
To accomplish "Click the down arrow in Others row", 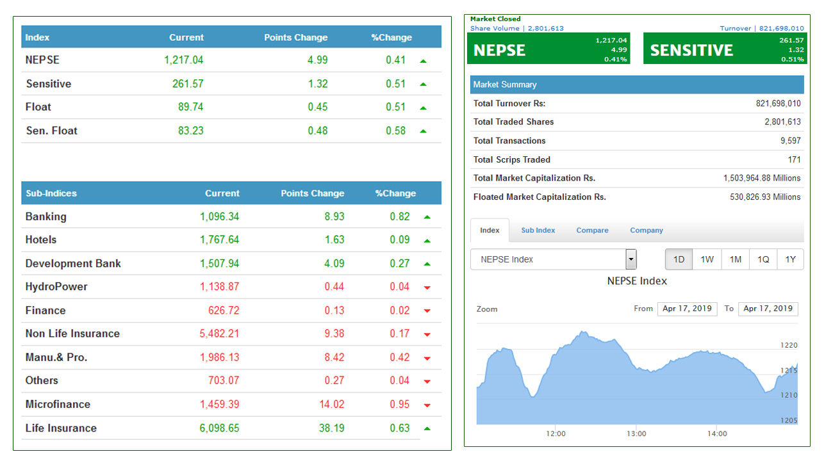I will point(427,382).
